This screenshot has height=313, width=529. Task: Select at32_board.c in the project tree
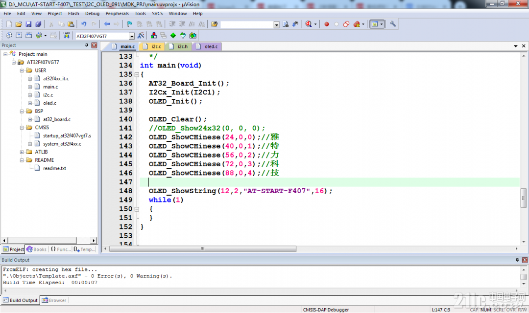57,119
